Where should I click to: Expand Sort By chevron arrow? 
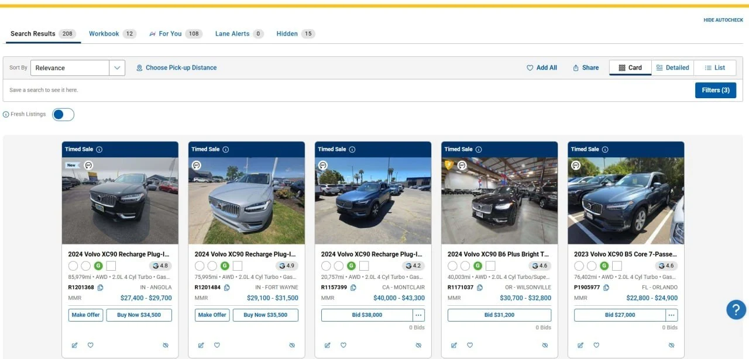118,68
